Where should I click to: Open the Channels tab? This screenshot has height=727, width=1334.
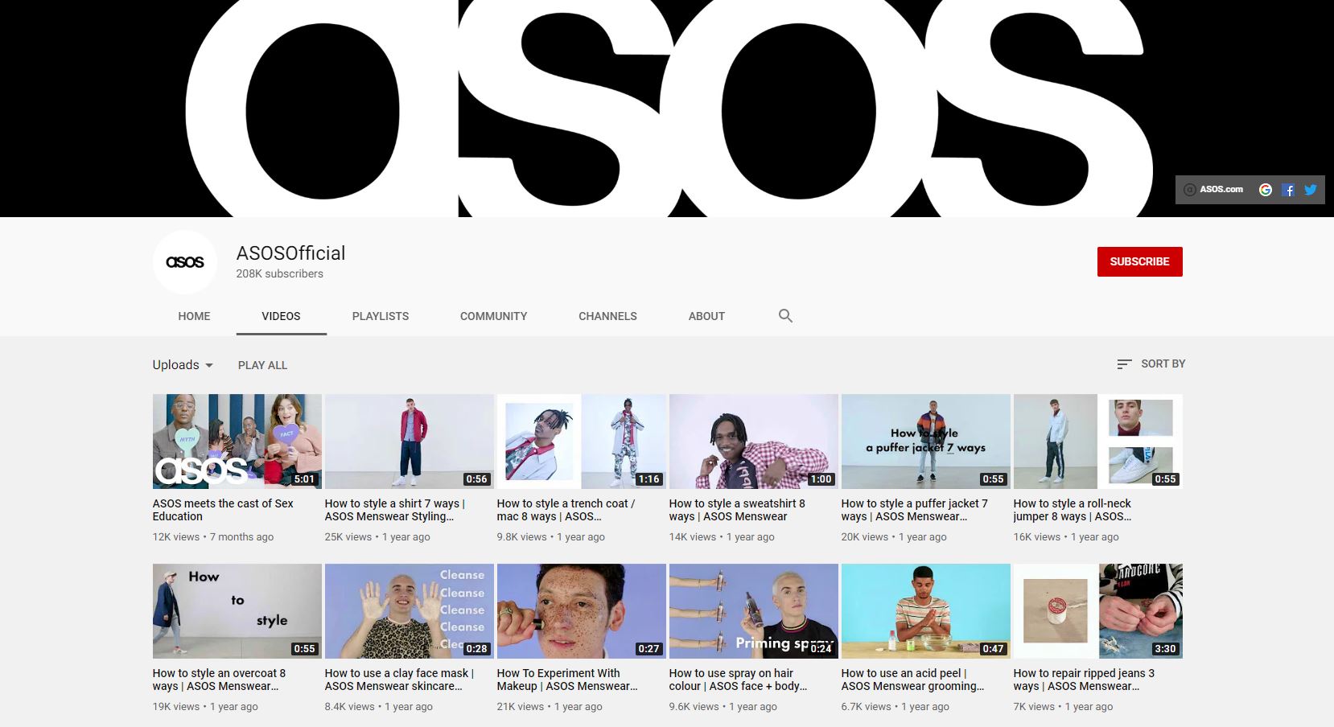click(607, 316)
